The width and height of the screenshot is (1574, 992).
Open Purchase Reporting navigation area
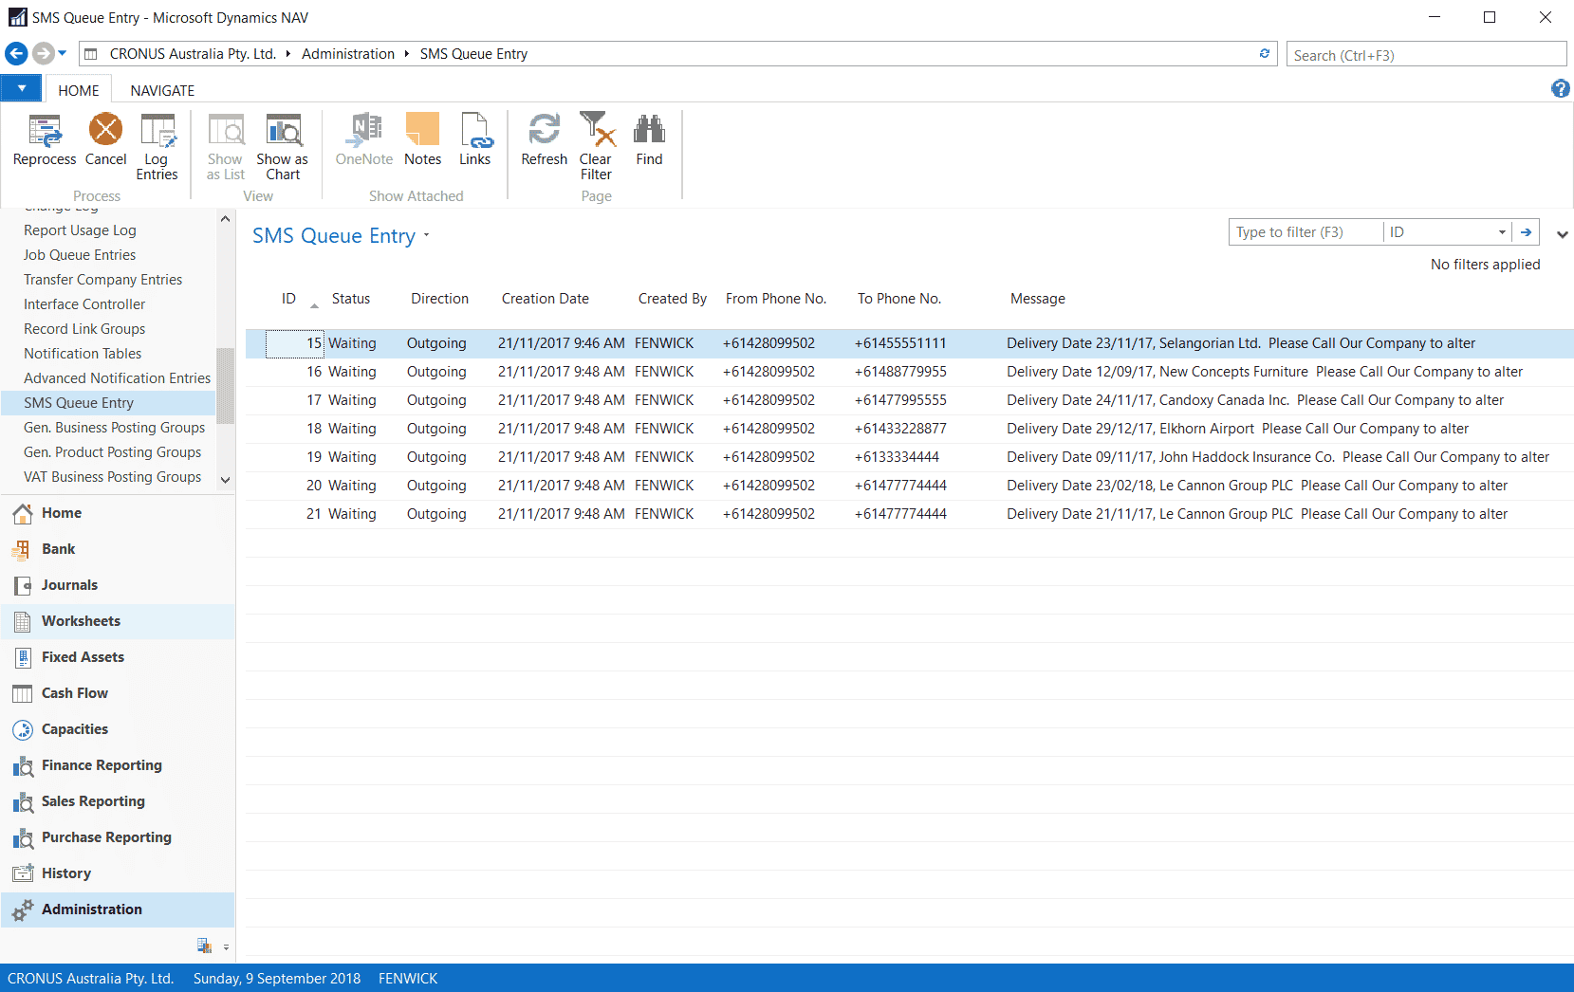[118, 837]
